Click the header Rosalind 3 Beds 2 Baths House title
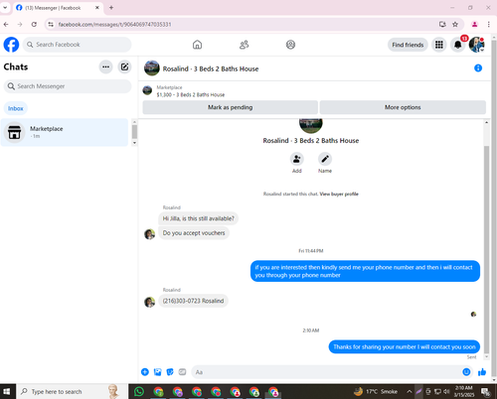Viewport: 497px width, 399px height. (x=211, y=68)
